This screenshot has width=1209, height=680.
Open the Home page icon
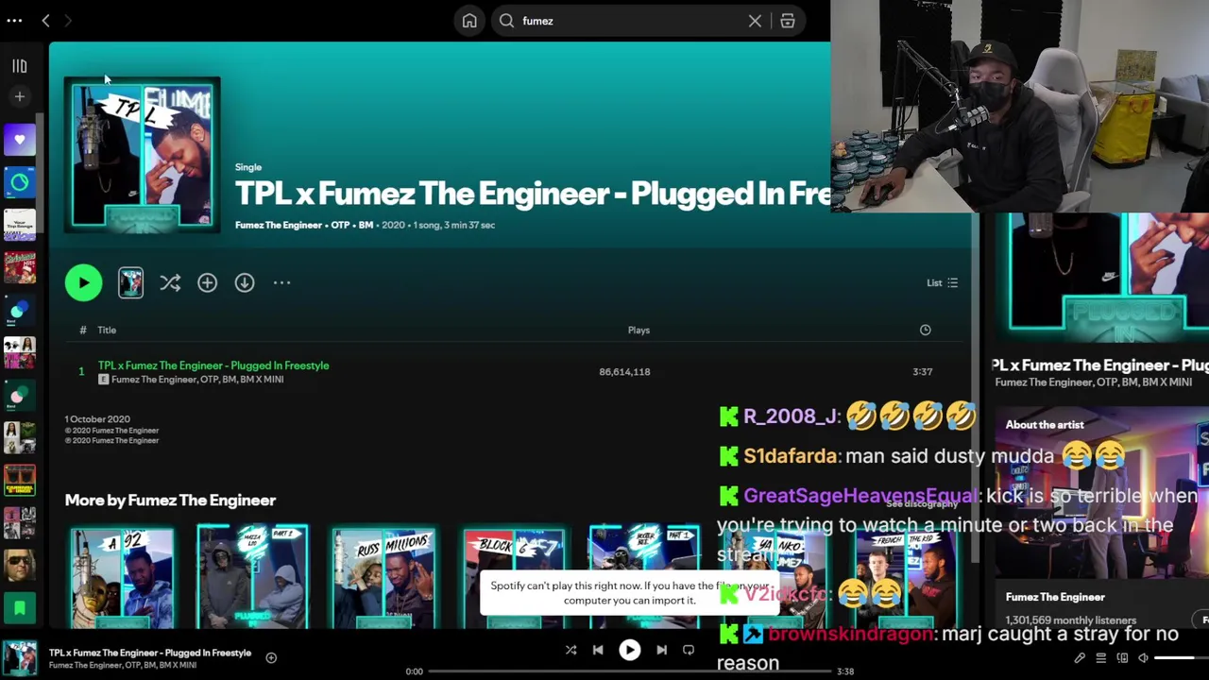click(x=469, y=21)
